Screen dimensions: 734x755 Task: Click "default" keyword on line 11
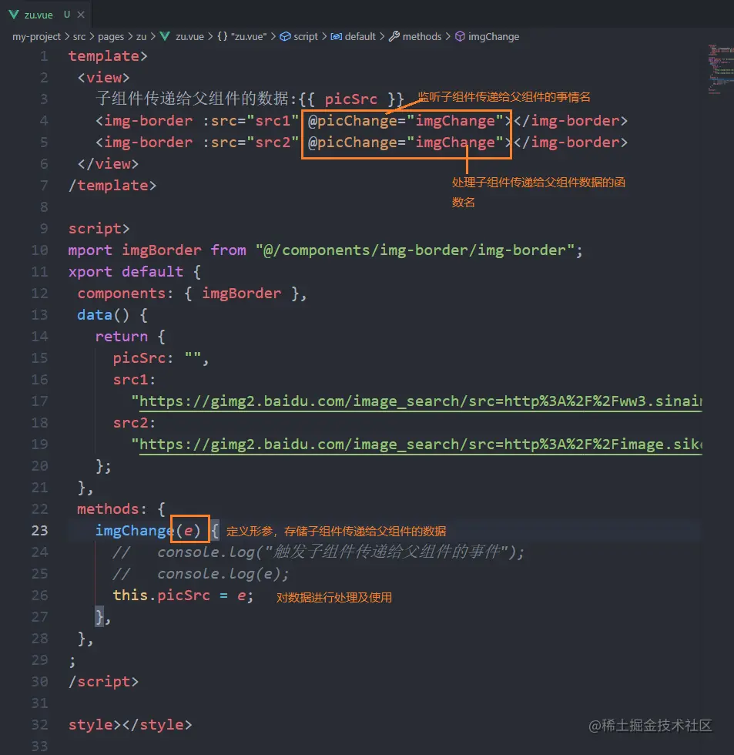(152, 272)
